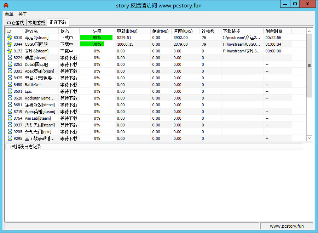Click speed value 2879.00
This screenshot has height=233, width=318.
(x=180, y=44)
